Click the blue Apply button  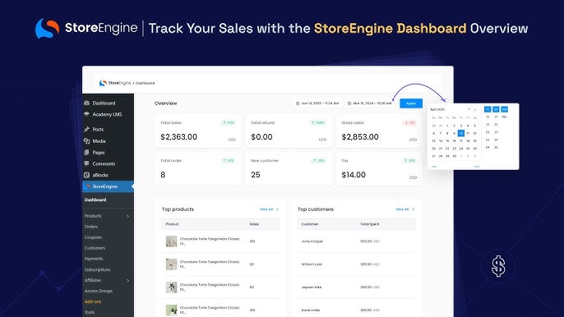tap(411, 103)
